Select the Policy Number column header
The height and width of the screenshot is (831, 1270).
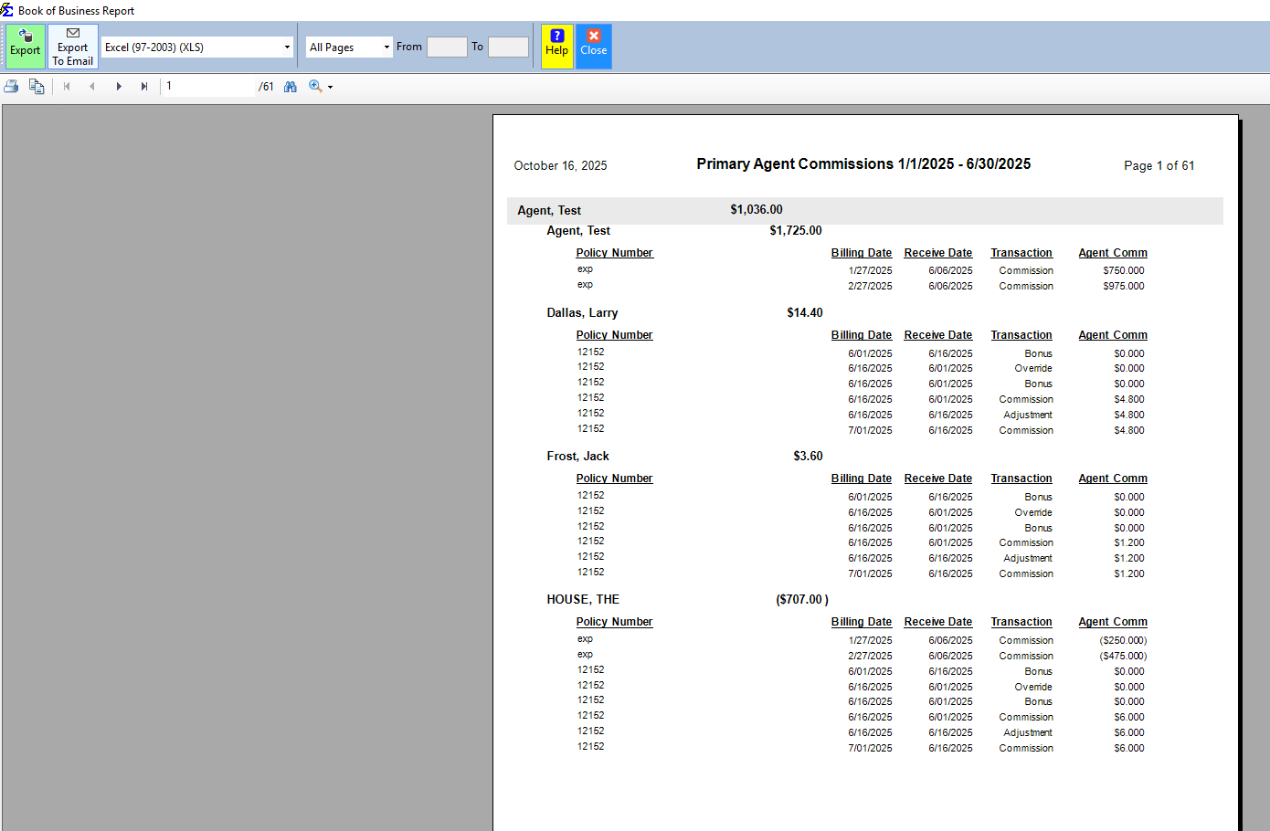(x=614, y=252)
